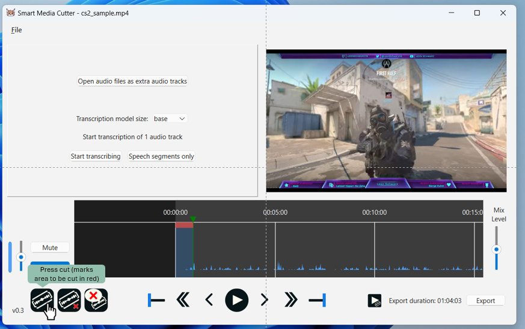Click the Mix Level slider handle
This screenshot has height=329, width=525.
[496, 249]
